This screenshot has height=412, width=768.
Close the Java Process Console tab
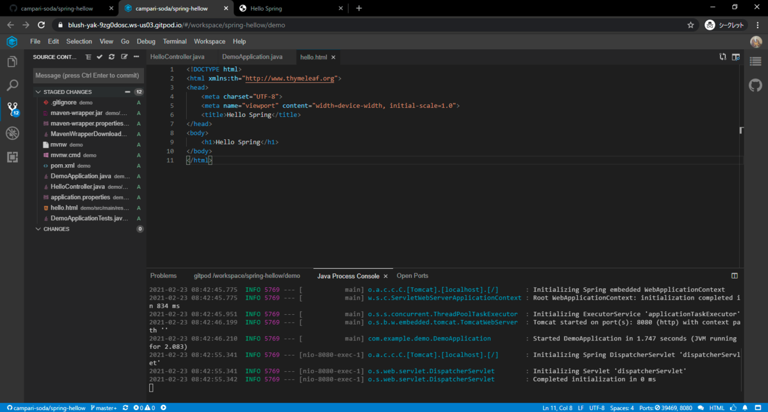point(385,277)
